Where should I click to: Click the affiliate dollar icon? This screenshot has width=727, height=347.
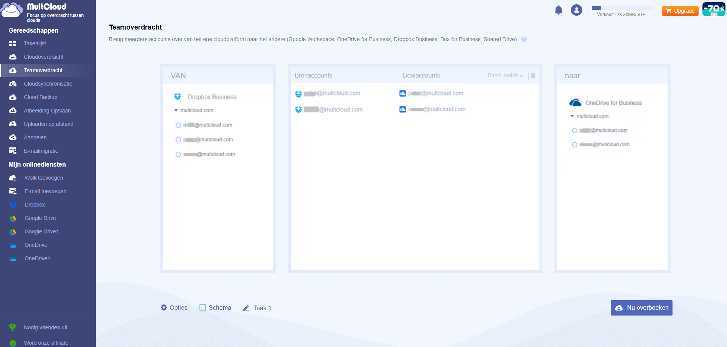13,343
